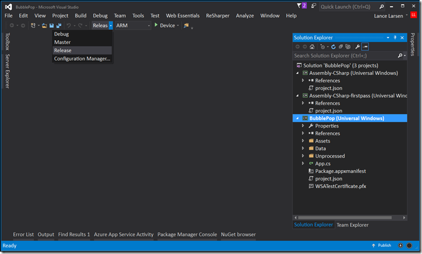Open the Error List tab
The image size is (422, 254).
23,235
